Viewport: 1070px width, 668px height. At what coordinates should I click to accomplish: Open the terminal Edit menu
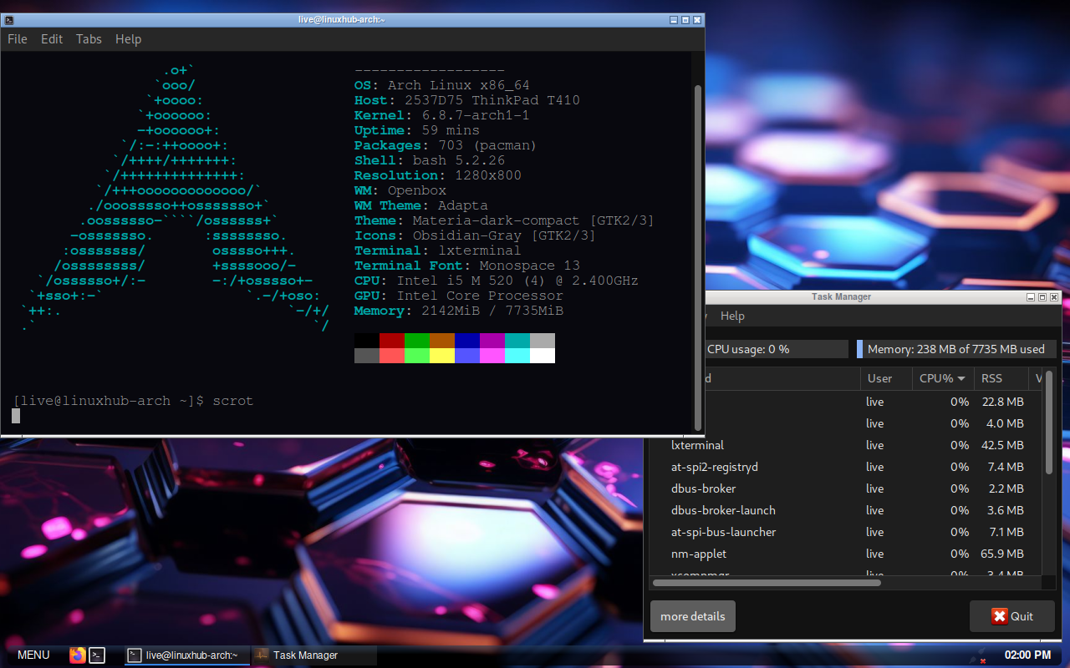[52, 39]
